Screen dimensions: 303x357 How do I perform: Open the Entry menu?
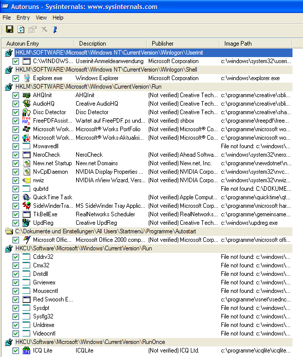pos(23,18)
